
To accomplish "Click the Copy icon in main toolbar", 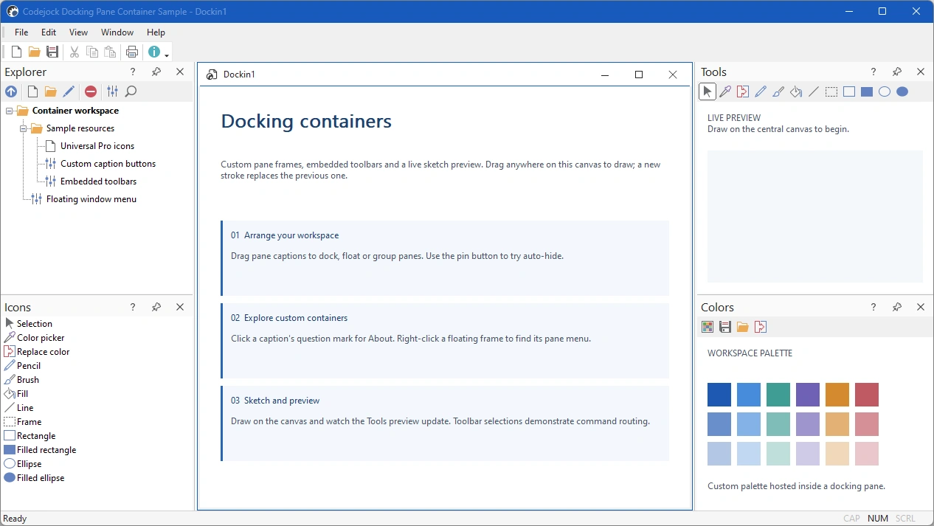I will coord(92,52).
